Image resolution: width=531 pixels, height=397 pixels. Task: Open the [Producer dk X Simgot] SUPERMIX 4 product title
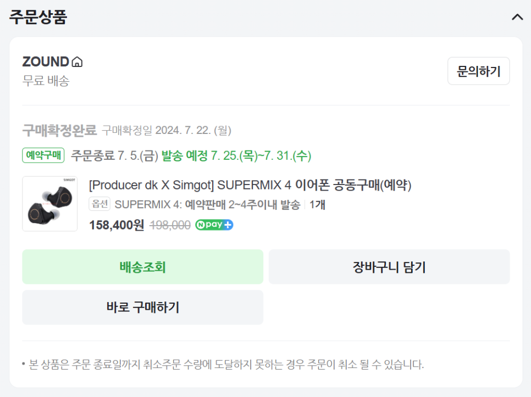click(250, 185)
